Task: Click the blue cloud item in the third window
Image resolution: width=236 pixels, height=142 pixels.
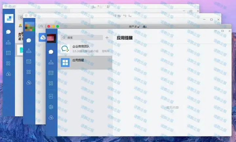Action: click(42, 38)
